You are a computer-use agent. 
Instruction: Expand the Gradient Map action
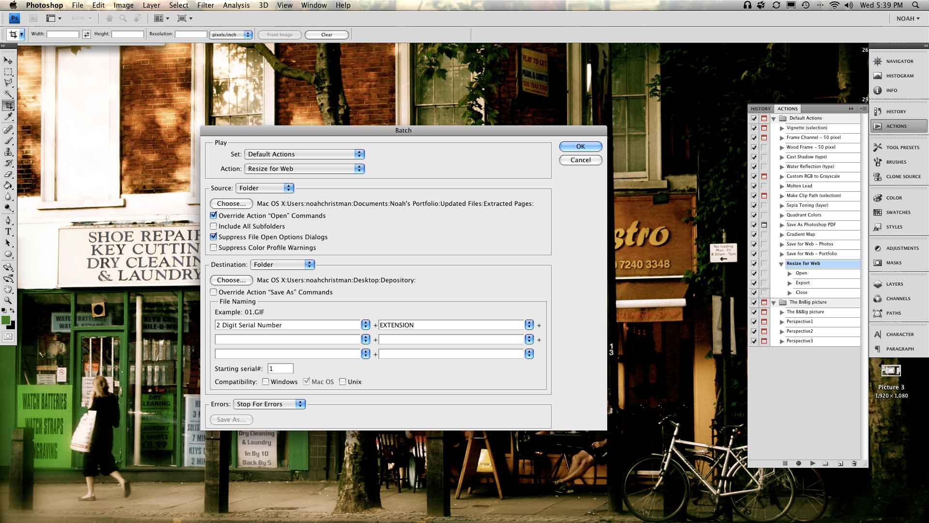click(x=782, y=234)
